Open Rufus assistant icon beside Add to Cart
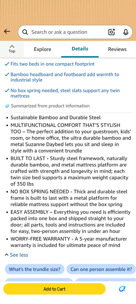 click(x=122, y=289)
